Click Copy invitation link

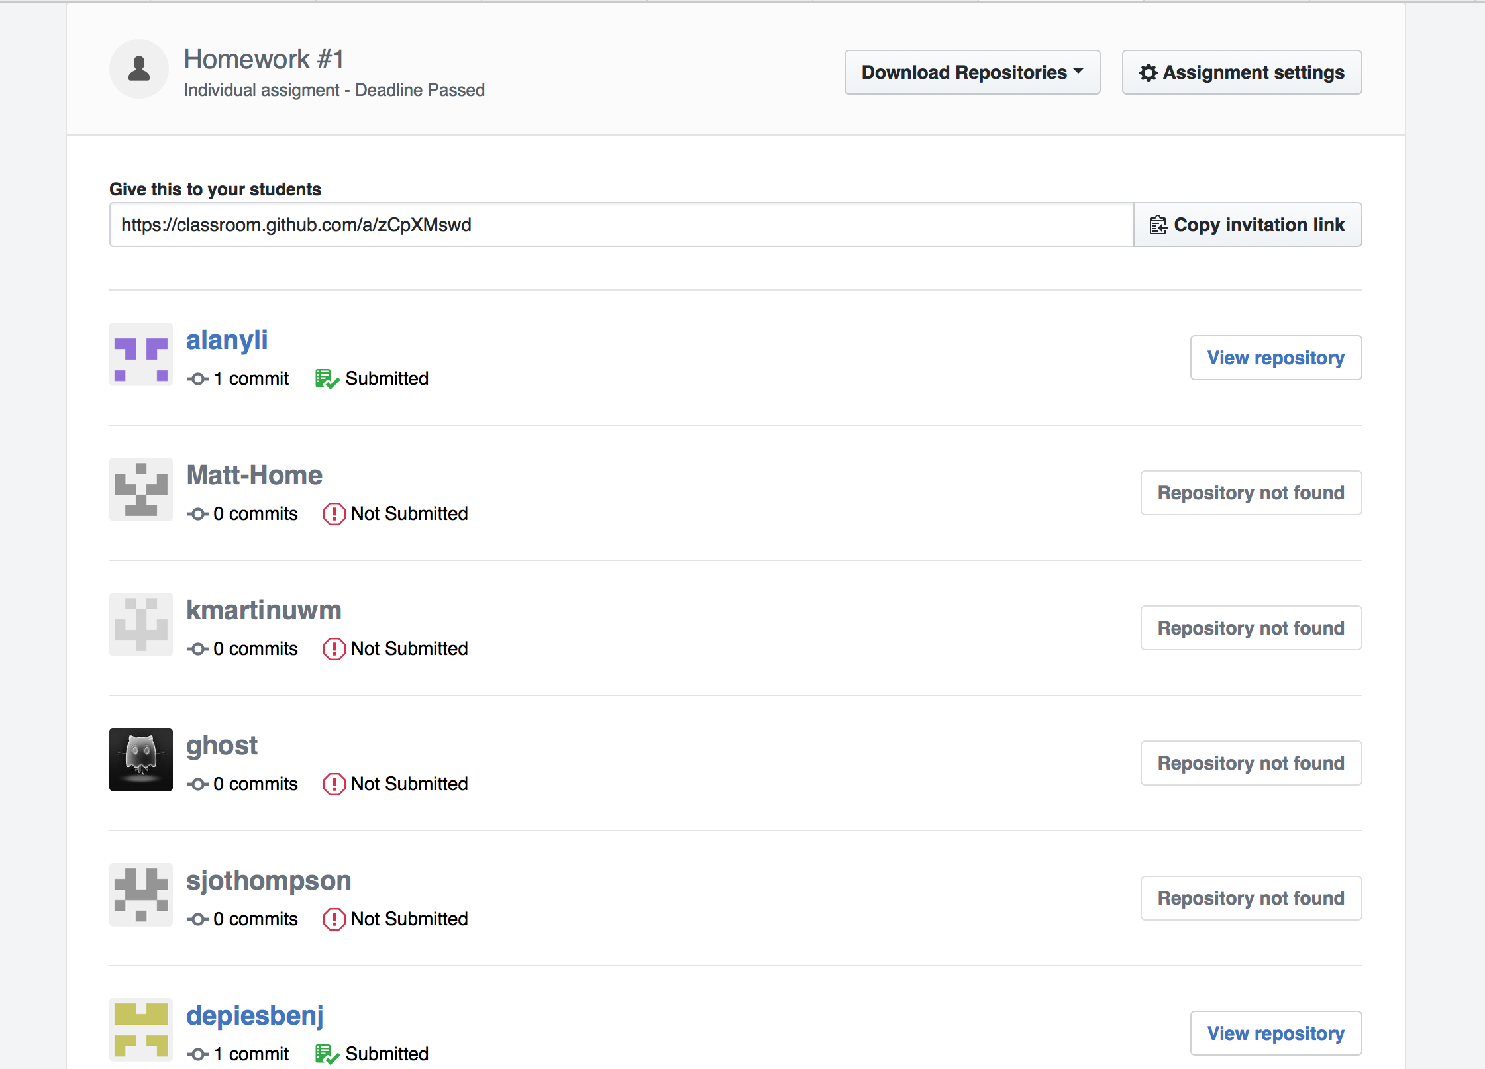[x=1247, y=225]
